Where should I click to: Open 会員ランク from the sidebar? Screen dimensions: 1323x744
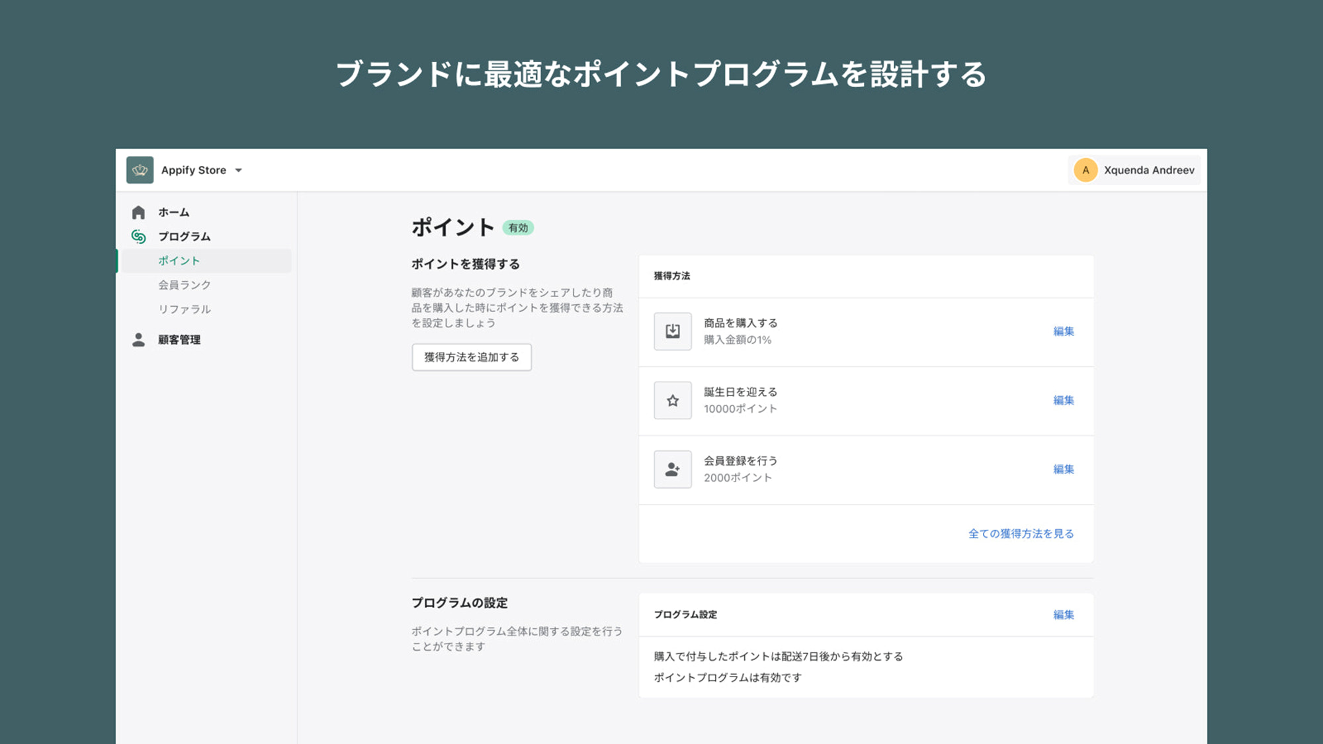(183, 284)
